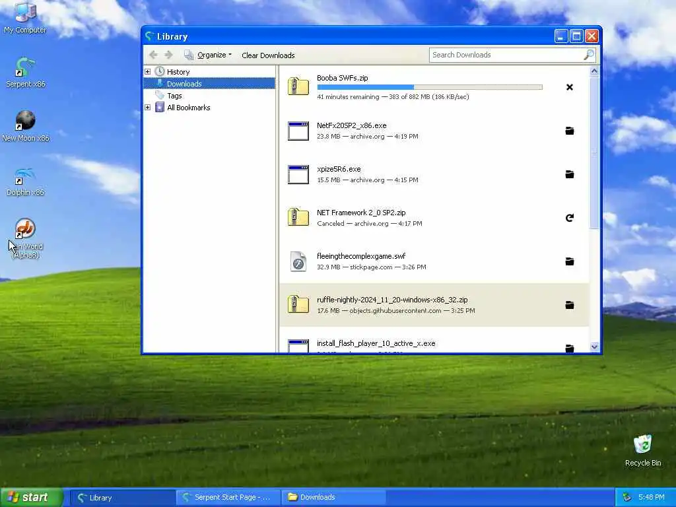Click the xpize5R6.exe file icon
Screen dimensions: 676x507
(x=298, y=174)
